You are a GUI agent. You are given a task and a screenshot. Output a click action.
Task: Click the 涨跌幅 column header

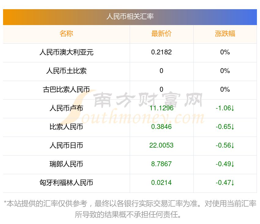[x=225, y=34]
